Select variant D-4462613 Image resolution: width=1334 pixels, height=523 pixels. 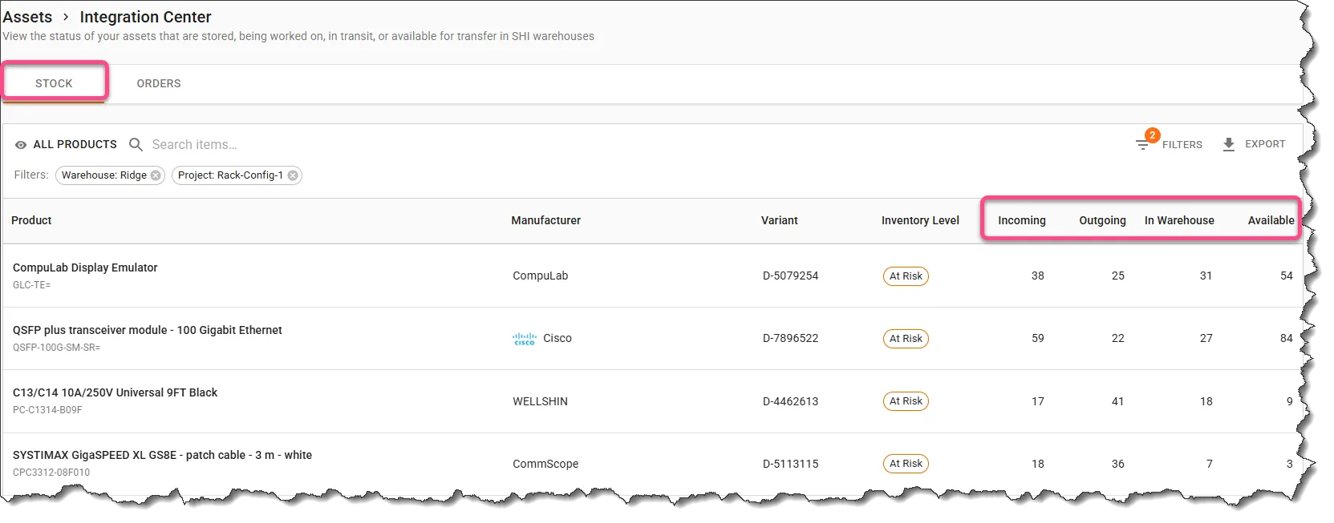[790, 401]
